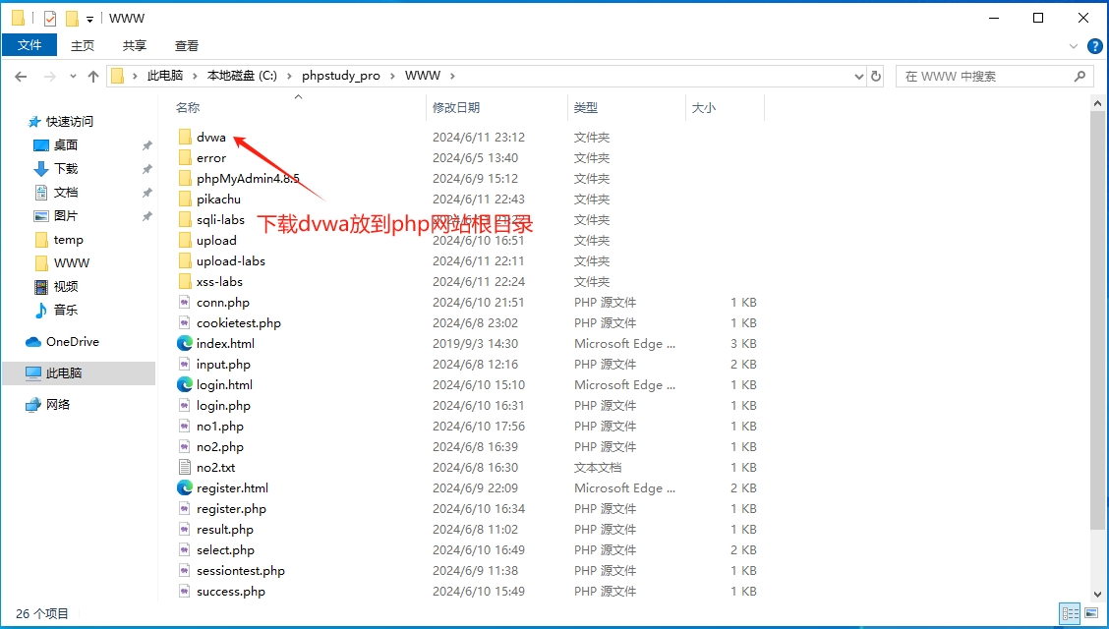The height and width of the screenshot is (629, 1109).
Task: Click the conn.php file icon
Action: tap(185, 302)
